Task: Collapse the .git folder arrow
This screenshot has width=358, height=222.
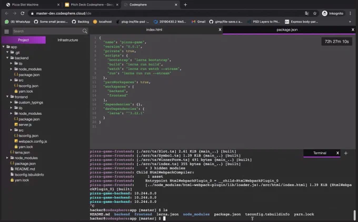Action: click(x=7, y=52)
